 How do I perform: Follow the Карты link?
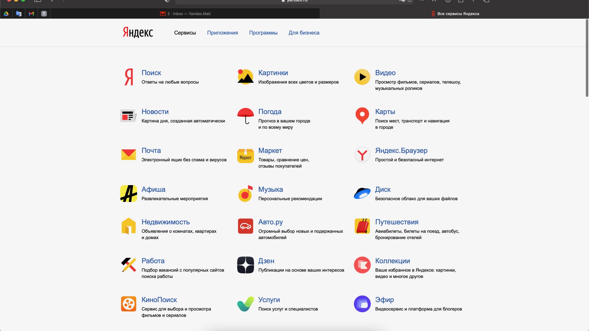(385, 112)
